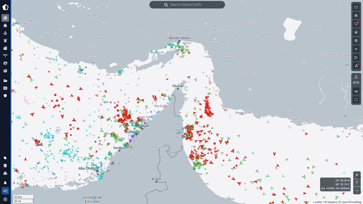Viewport: 363px width, 204px height.
Task: Open the Ports anchor icon in sidebar
Action: pyautogui.click(x=5, y=33)
